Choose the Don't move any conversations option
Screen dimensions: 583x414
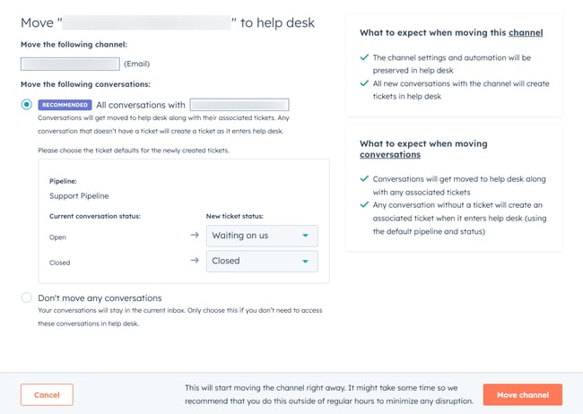coord(26,298)
